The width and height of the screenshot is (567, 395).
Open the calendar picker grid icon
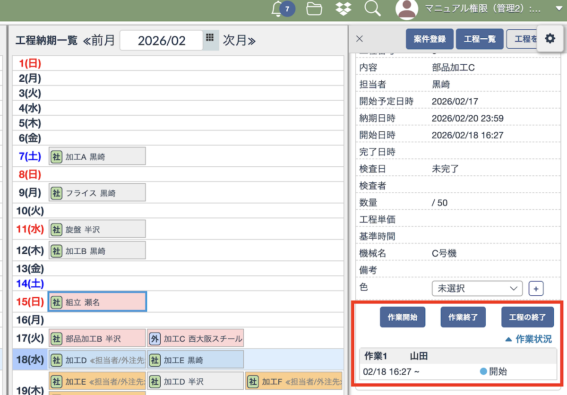(210, 39)
